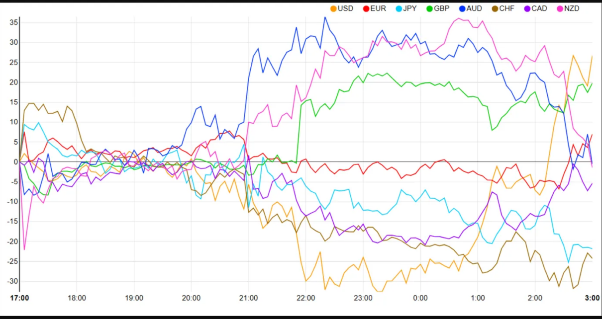Screen dimensions: 602x319
Task: Click the 17:00 start time label
Action: [x=19, y=298]
